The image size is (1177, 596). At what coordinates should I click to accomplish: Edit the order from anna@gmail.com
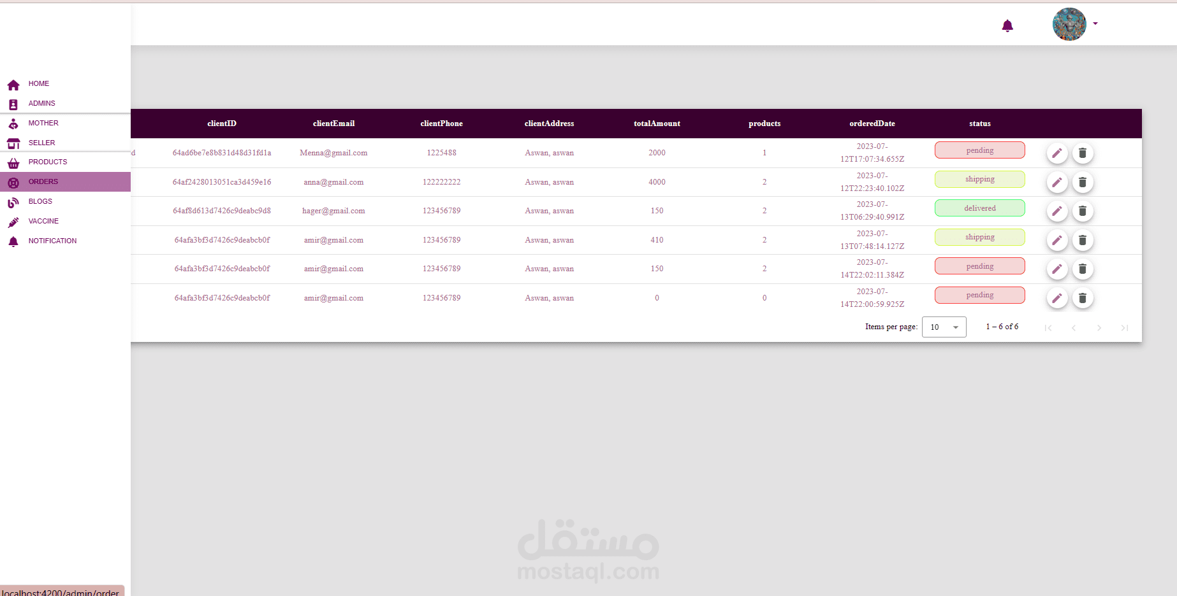point(1057,182)
